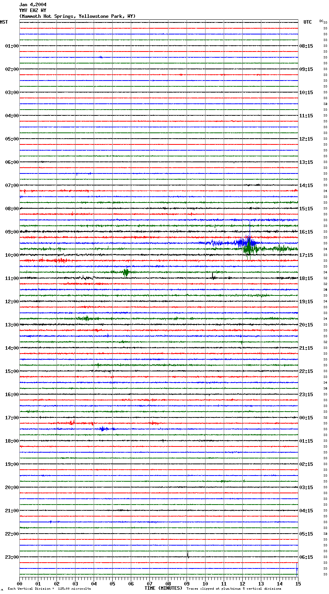Select the "23:00" MST hour label
Viewport: 329px width, 594px height.
(x=12, y=557)
